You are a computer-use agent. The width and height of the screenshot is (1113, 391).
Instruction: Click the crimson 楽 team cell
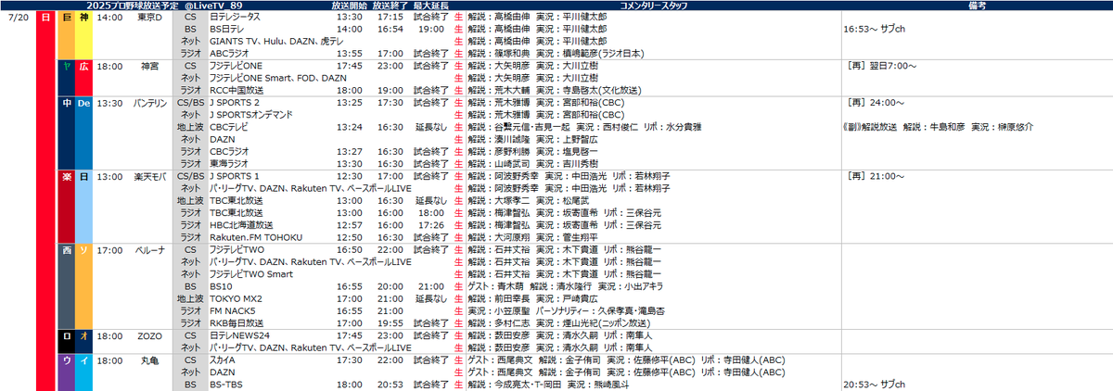[66, 206]
